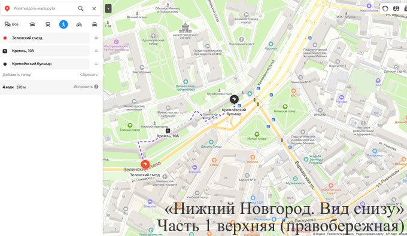Choose the taxi route mode
This screenshot has height=236, width=407.
click(95, 24)
